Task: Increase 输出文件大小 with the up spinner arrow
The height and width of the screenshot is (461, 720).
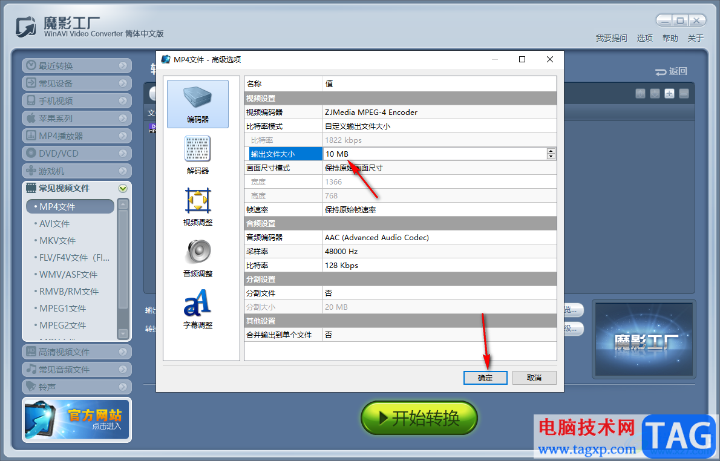Action: [551, 151]
